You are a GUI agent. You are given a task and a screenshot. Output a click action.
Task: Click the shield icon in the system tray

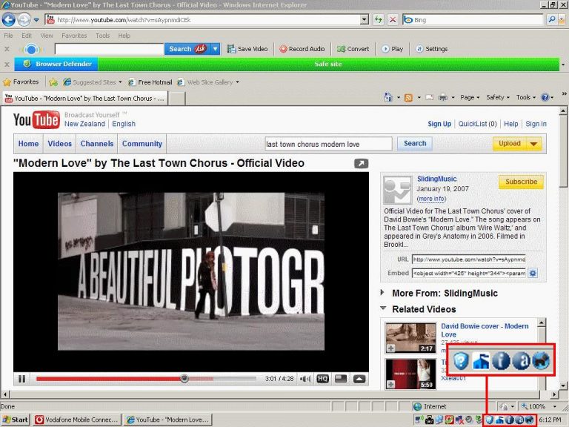489,420
